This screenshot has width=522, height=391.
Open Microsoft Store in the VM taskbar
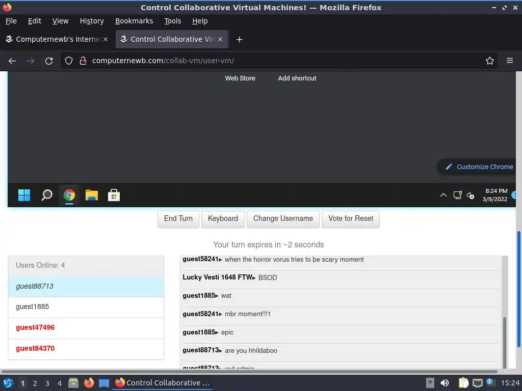pos(114,195)
